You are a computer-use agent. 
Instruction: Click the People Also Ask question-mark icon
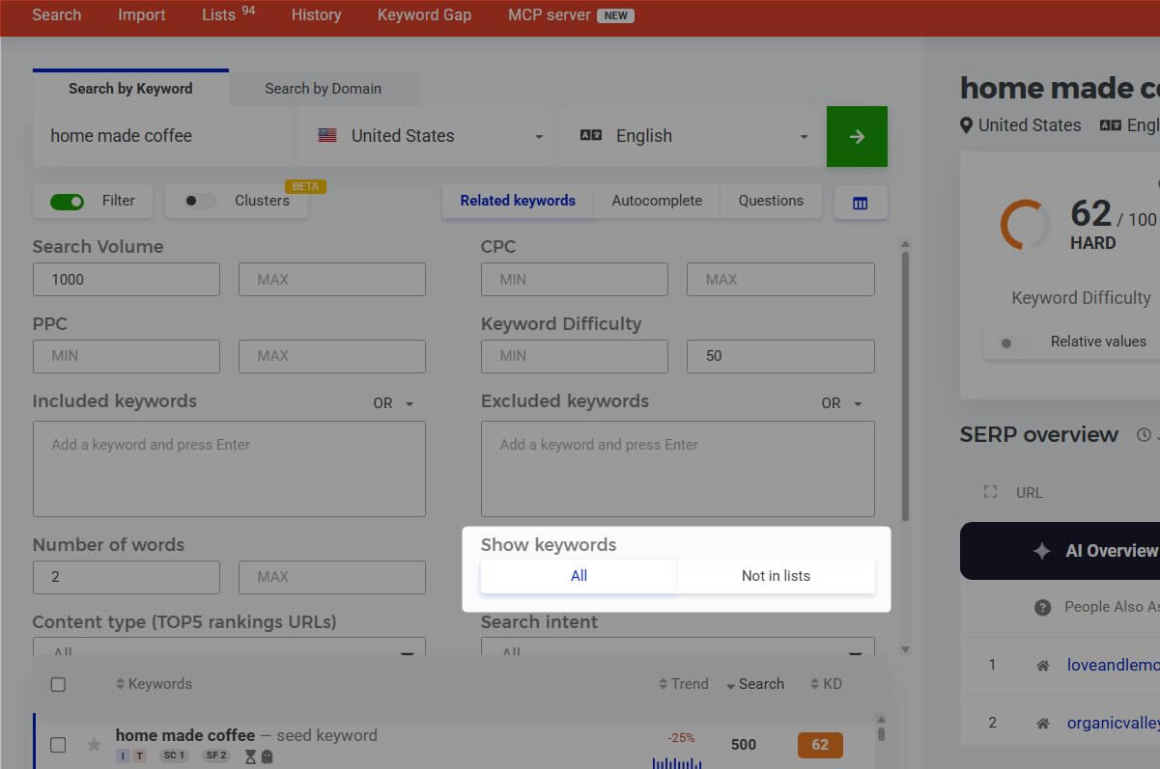pos(1042,607)
